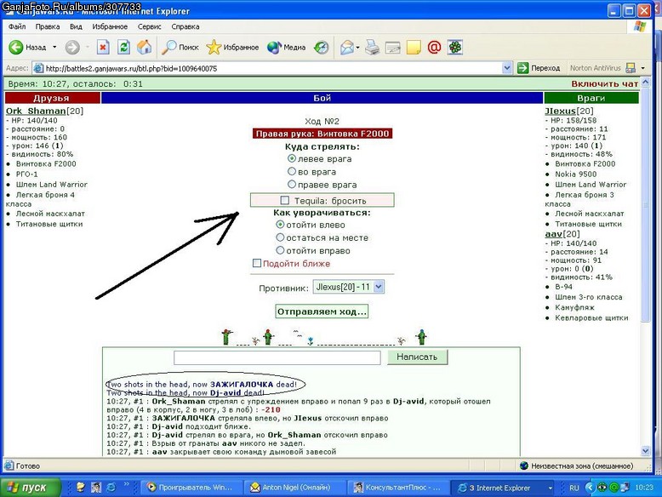662x497 pixels.
Task: Open the Избранное menu
Action: (x=110, y=26)
